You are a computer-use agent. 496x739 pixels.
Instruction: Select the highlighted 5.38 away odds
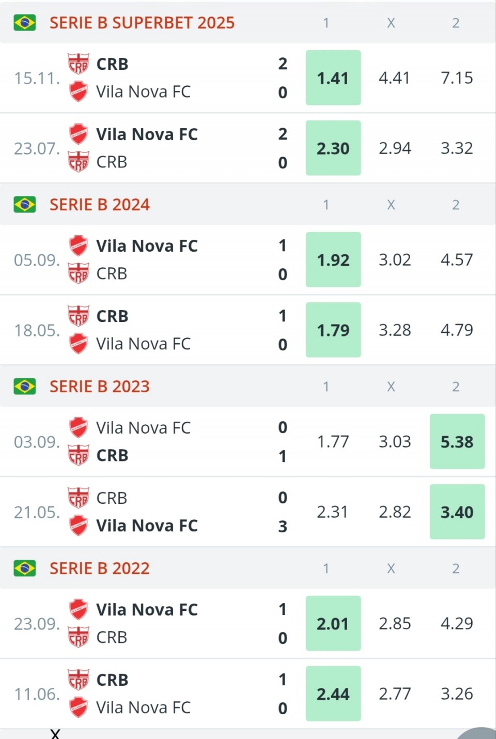coord(457,442)
